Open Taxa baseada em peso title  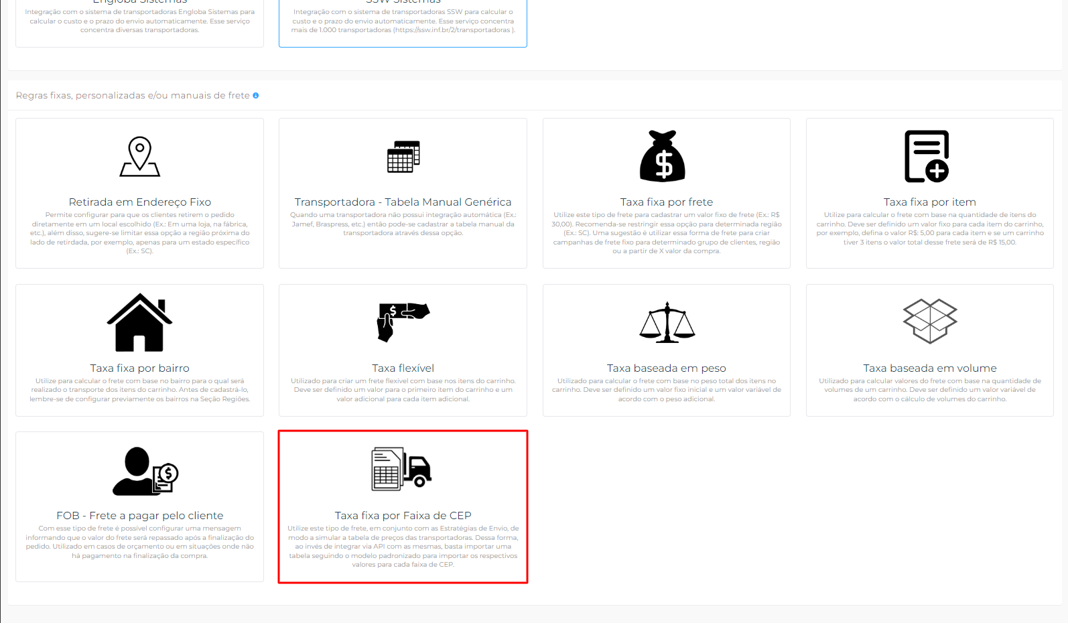tap(667, 368)
